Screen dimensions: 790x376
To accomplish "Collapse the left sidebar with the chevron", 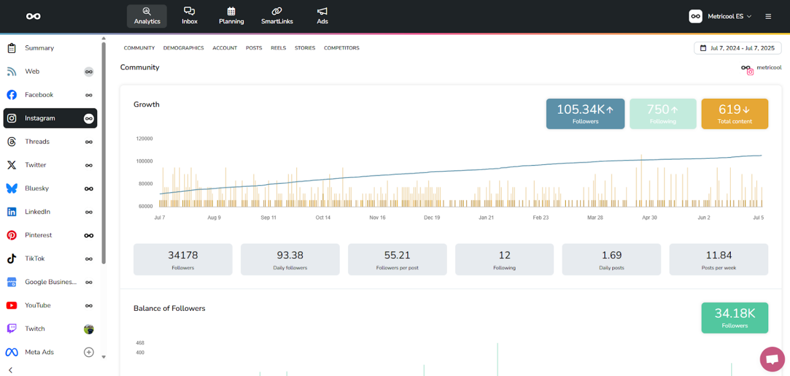I will click(10, 370).
